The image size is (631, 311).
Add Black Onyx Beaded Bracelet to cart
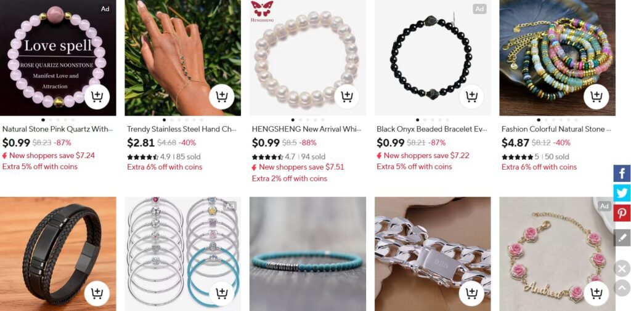click(471, 96)
